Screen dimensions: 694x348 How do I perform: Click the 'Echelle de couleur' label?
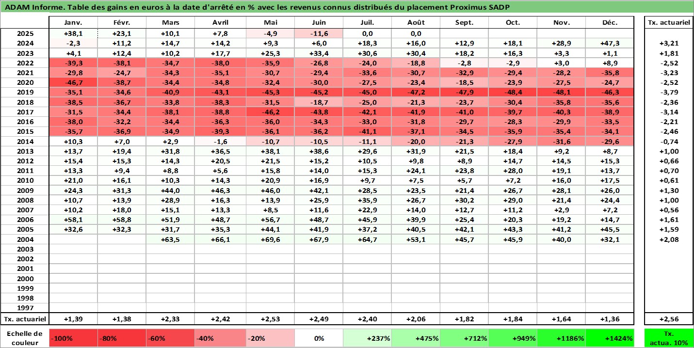pos(25,338)
